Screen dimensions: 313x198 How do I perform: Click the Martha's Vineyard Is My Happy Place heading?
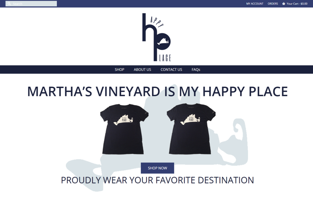pyautogui.click(x=157, y=92)
